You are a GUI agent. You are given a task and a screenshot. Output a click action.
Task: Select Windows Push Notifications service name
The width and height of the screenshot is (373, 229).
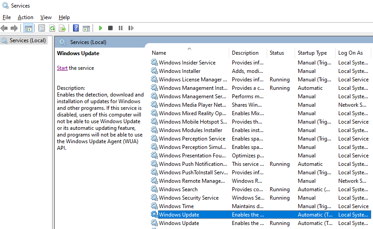point(193,164)
